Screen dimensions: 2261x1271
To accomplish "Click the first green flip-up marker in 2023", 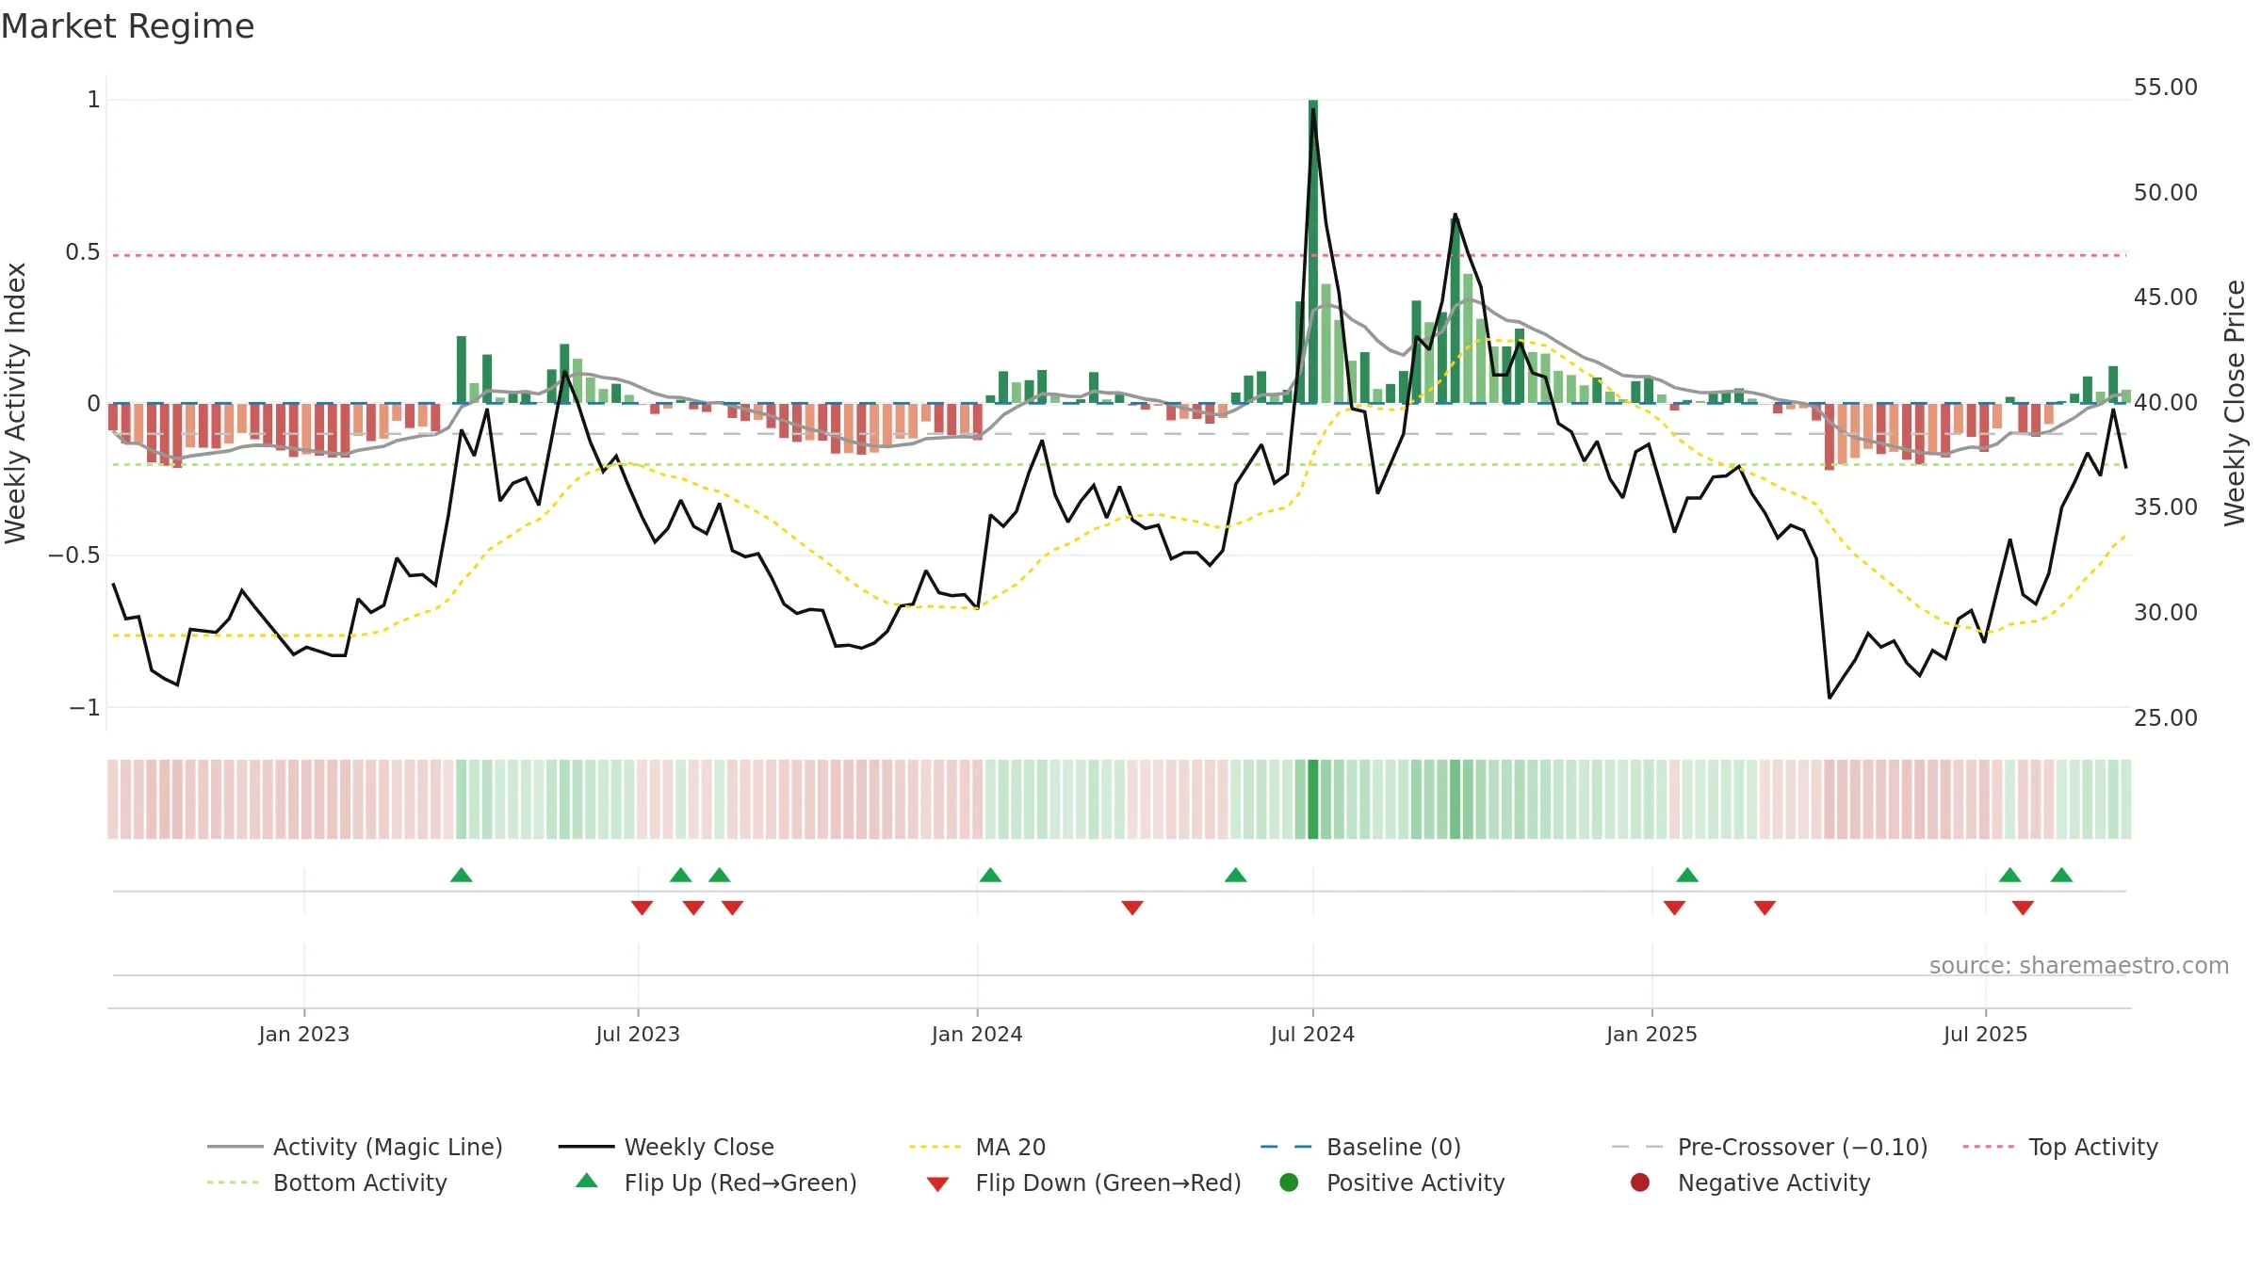I will pos(462,876).
